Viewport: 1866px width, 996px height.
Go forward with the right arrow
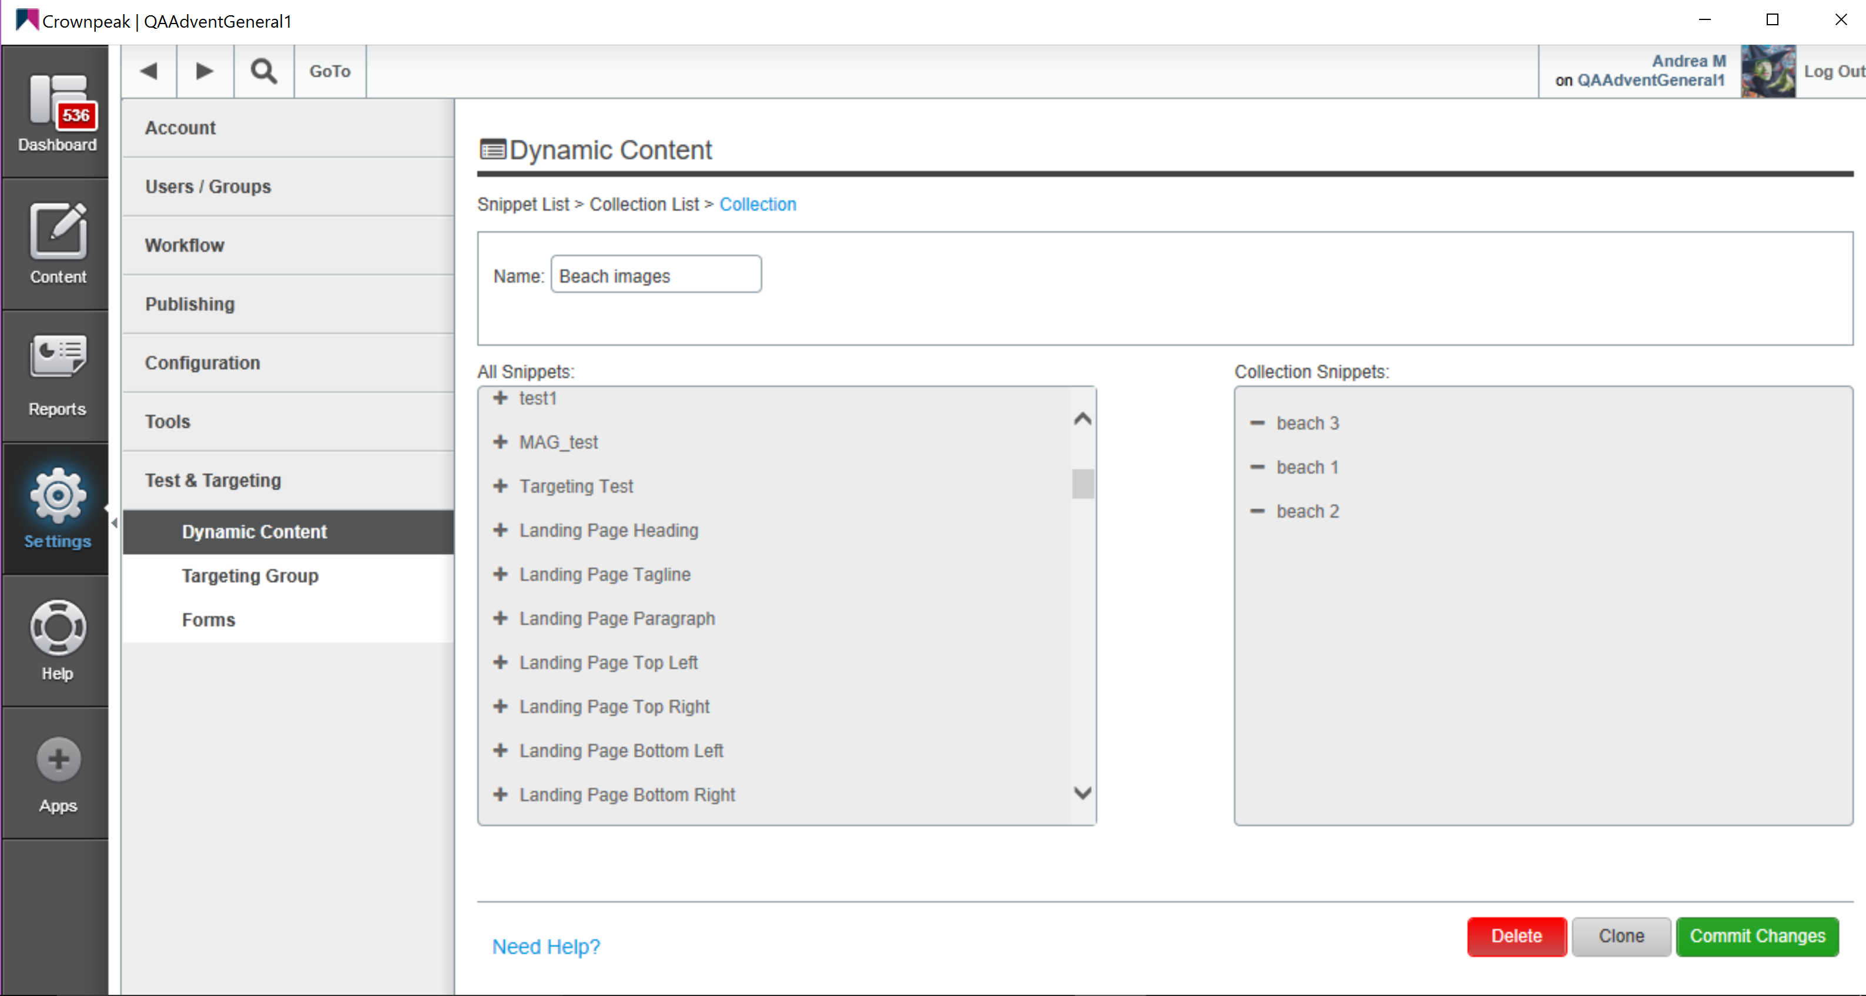point(205,71)
